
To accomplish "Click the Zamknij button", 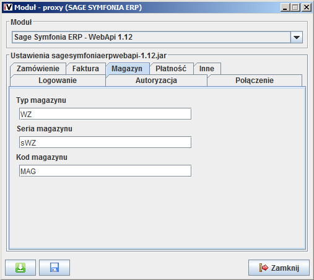I will [x=279, y=268].
